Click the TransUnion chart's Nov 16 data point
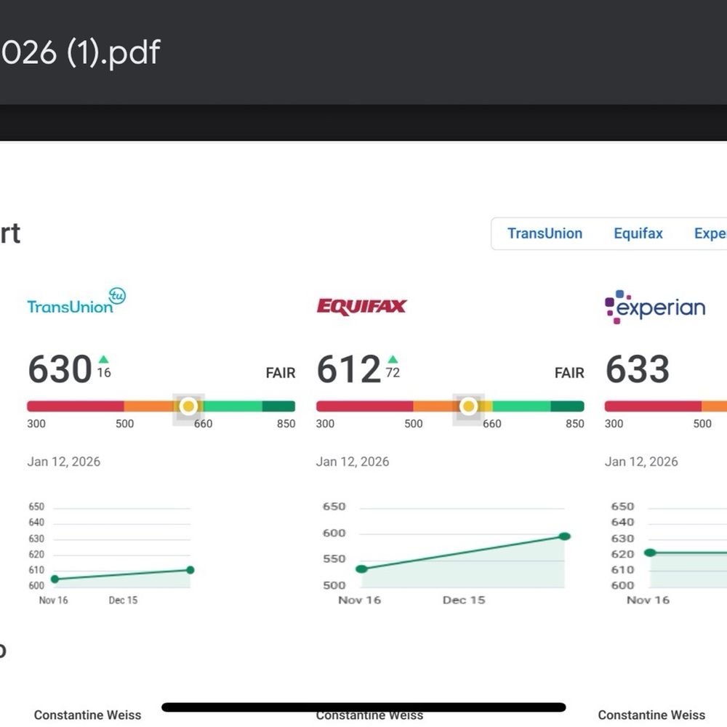 click(x=55, y=579)
